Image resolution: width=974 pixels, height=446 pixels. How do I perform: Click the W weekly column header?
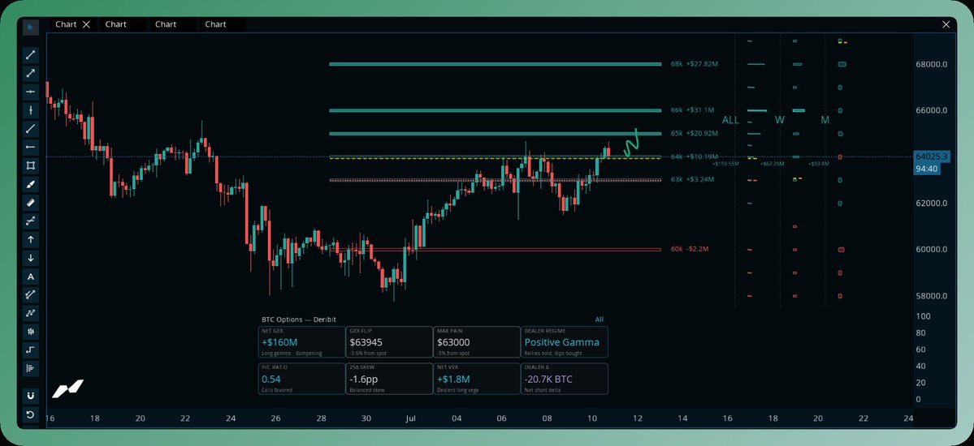[780, 120]
